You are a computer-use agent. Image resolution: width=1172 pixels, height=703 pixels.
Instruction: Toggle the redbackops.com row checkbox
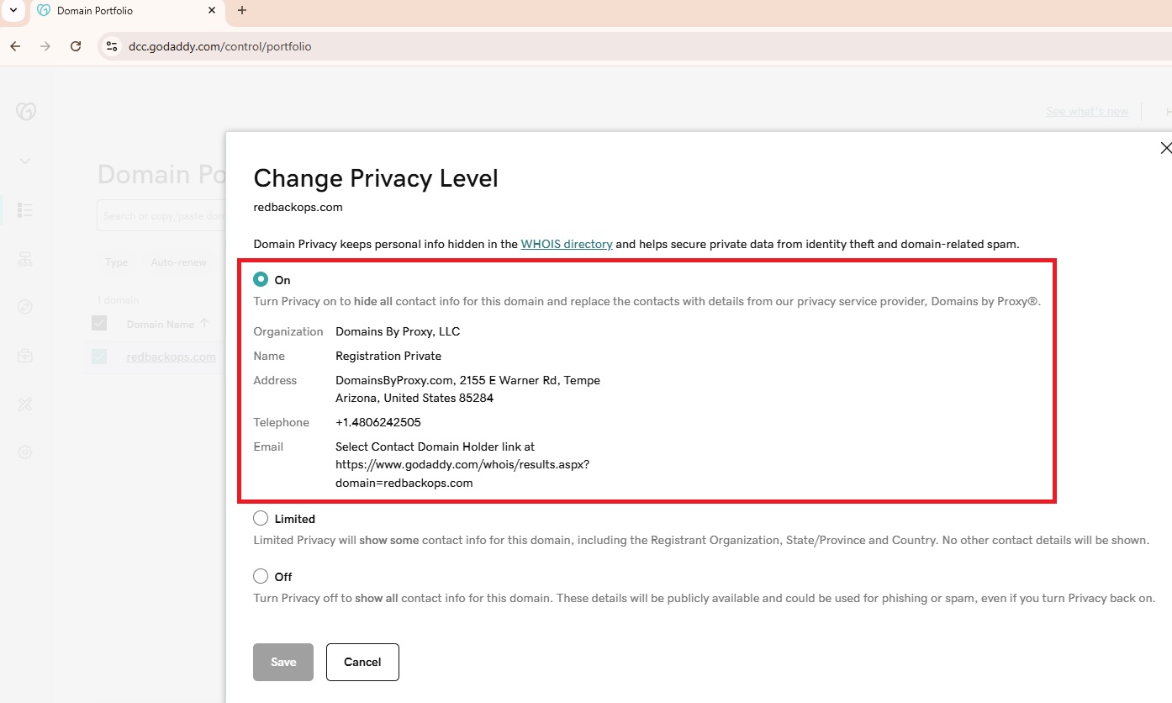(x=99, y=357)
